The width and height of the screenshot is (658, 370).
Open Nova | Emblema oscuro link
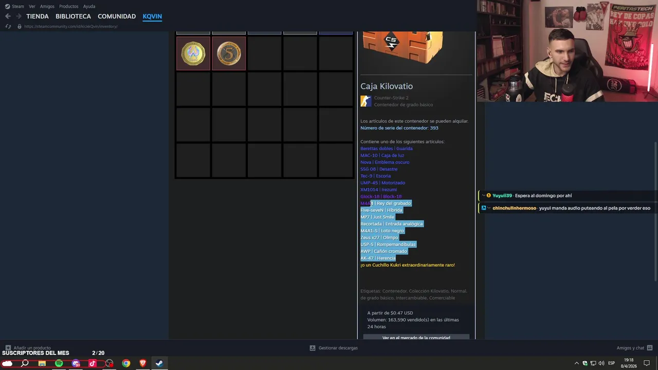385,162
